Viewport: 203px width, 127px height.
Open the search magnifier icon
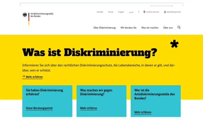pyautogui.click(x=179, y=27)
